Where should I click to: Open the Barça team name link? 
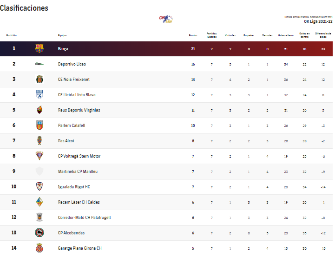pos(63,49)
